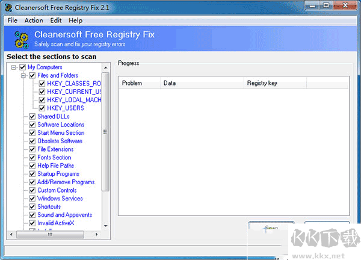Disable the Software Locations checkbox

(x=32, y=125)
